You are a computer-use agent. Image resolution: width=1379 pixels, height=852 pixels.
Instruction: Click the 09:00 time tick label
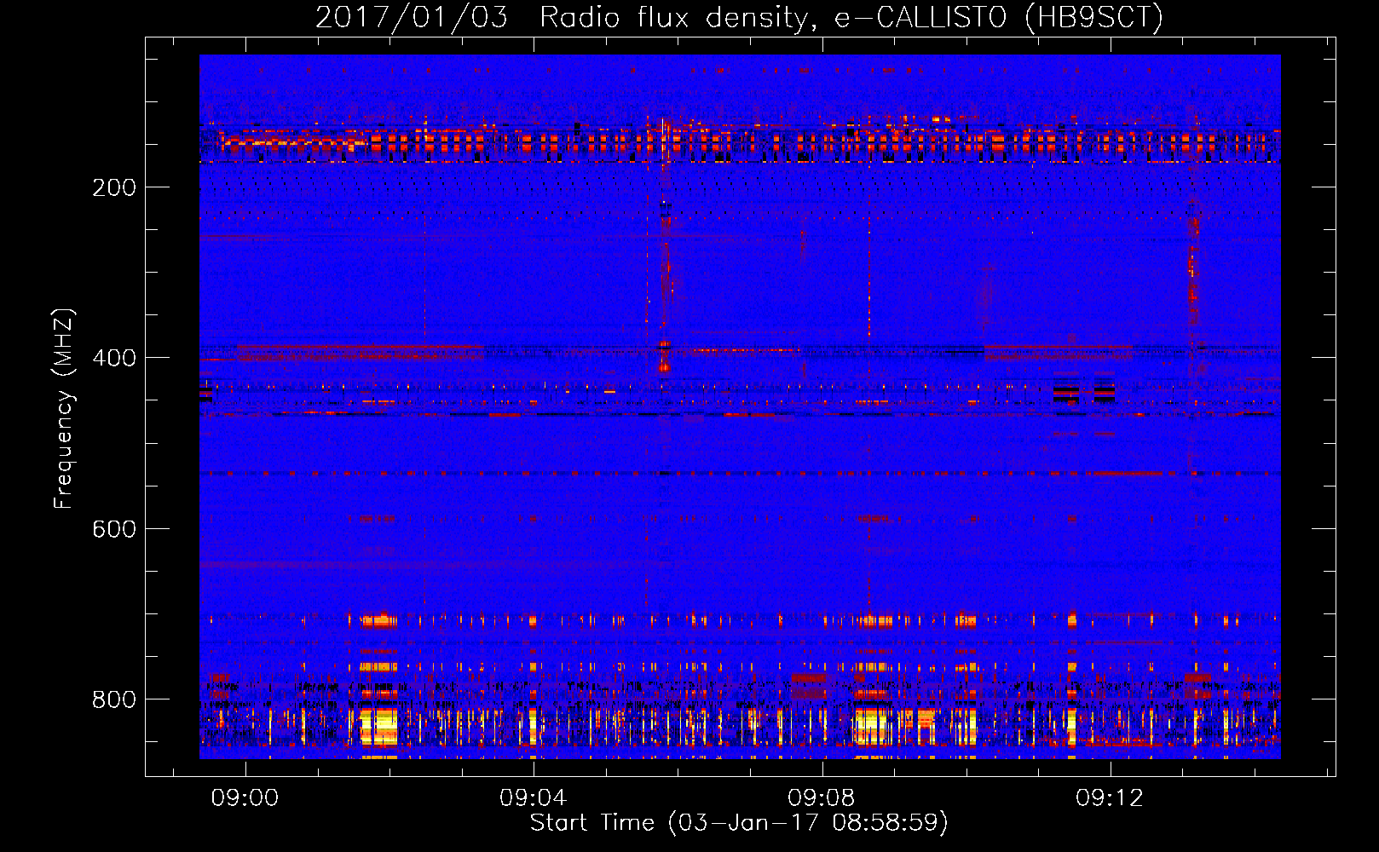[245, 798]
